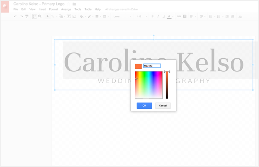
Task: Click the decrease indent icon
Action: click(x=227, y=16)
